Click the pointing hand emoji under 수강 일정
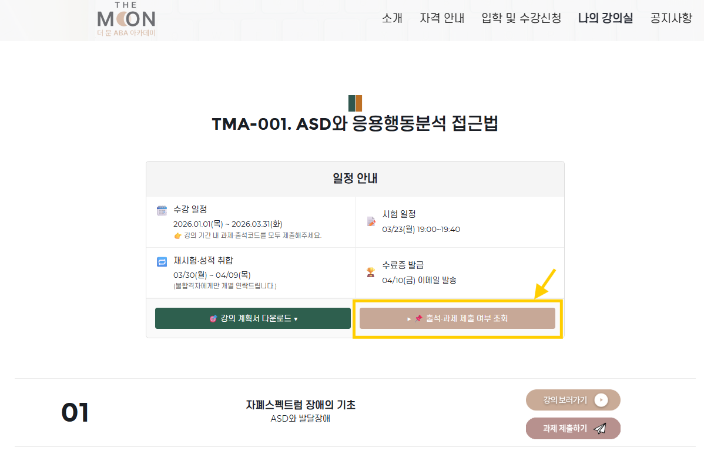Screen dimensions: 704x451 178,235
